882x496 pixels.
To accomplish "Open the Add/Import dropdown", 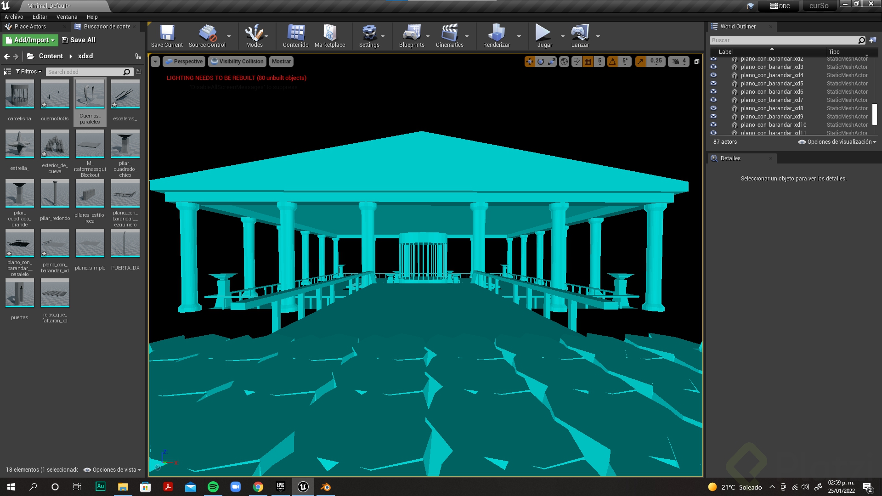I will tap(30, 40).
